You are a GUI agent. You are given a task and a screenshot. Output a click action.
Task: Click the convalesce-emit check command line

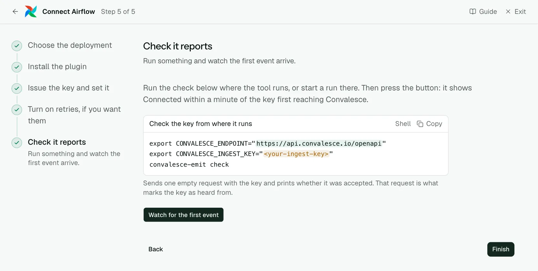point(189,164)
